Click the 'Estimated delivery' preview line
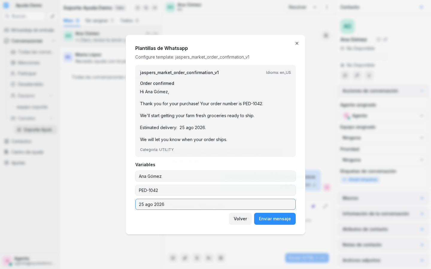The height and width of the screenshot is (269, 431). coord(173,128)
